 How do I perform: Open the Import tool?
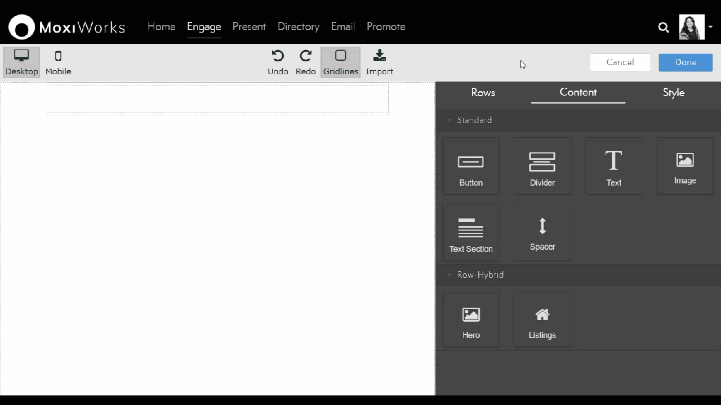pyautogui.click(x=379, y=62)
